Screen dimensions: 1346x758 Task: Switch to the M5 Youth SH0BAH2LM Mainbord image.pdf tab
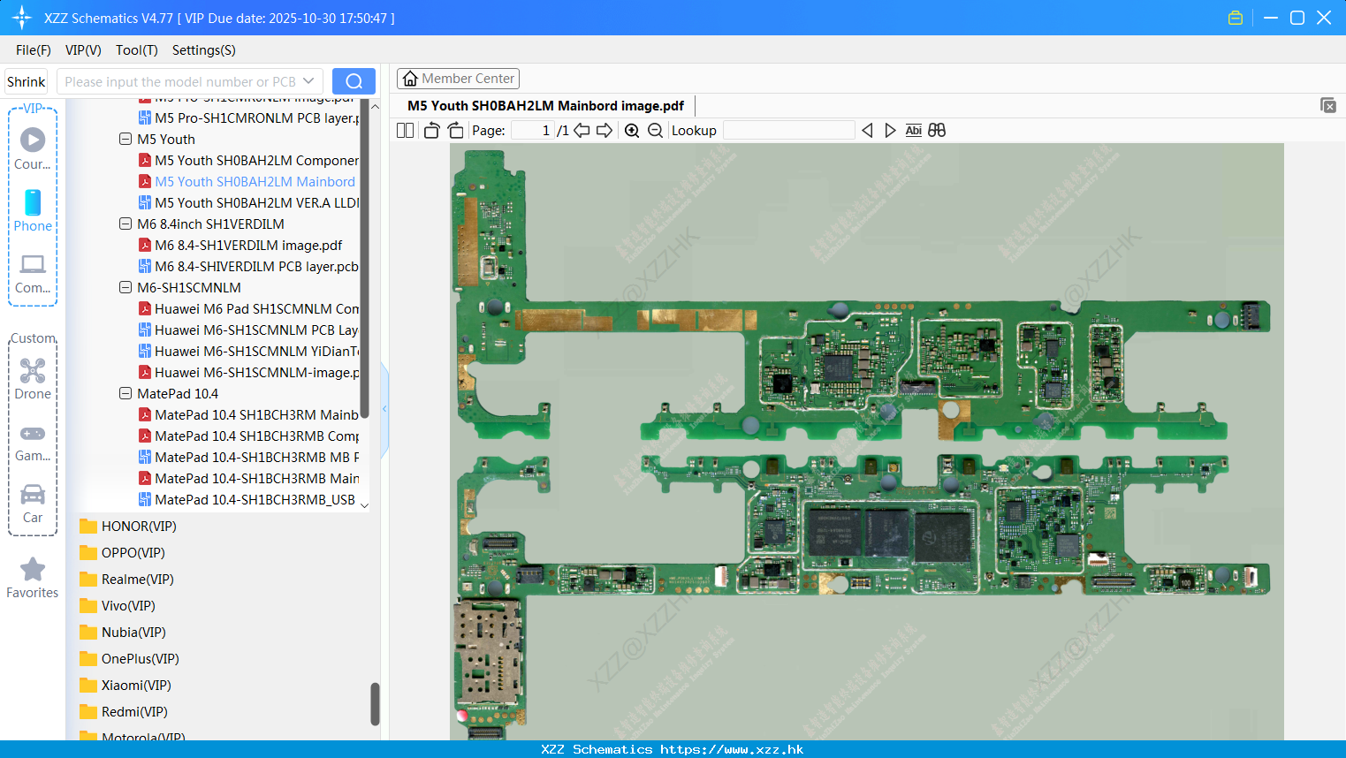545,106
